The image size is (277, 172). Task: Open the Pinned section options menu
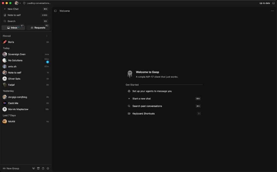(47, 36)
